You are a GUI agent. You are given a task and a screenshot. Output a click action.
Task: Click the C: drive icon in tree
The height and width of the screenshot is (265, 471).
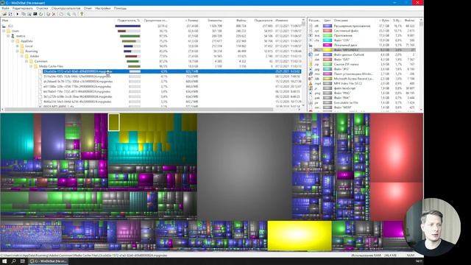click(x=4, y=26)
